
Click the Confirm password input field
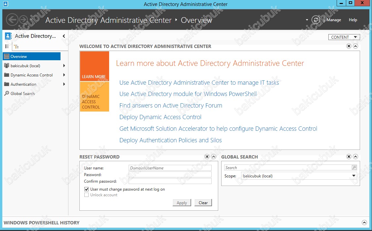170,181
